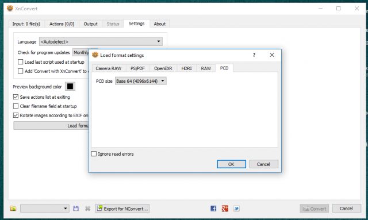Open the Twitter icon
The width and height of the screenshot is (368, 220).
tap(236, 209)
